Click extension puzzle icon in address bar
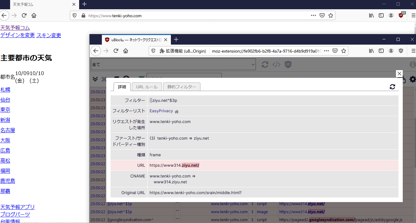416x223 pixels. tap(162, 51)
